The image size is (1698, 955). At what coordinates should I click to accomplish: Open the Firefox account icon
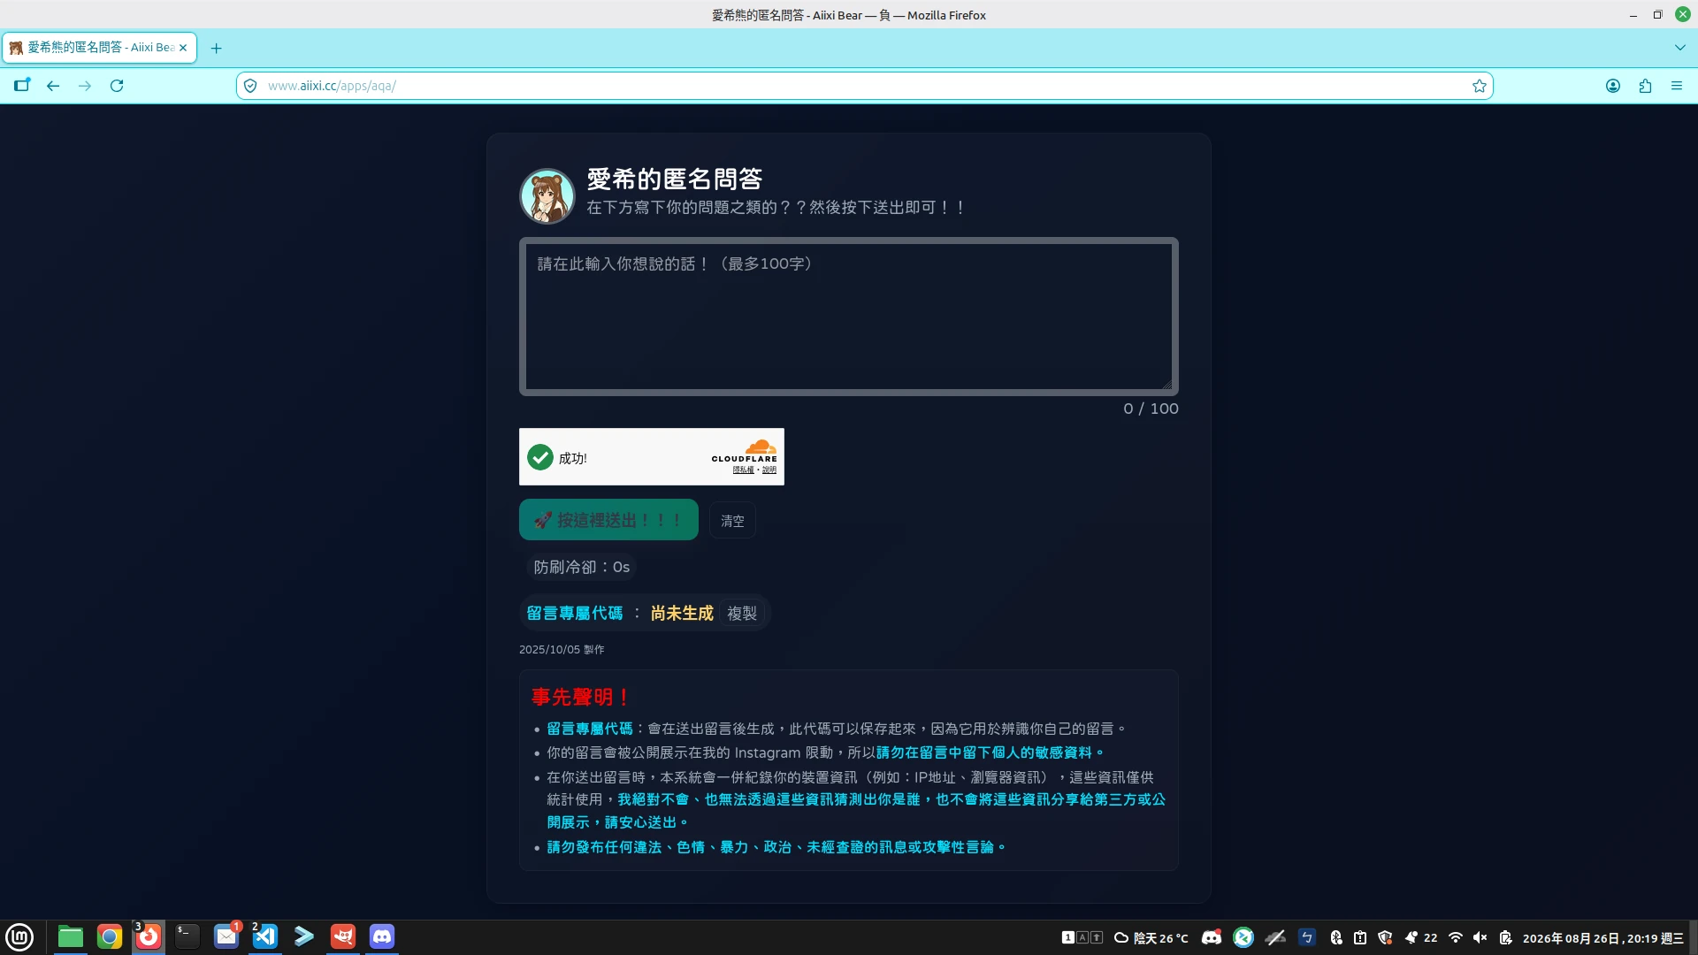1613,86
